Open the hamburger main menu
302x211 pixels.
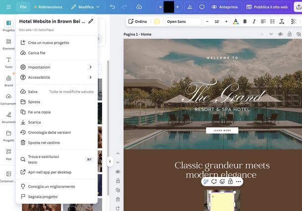[x=8, y=7]
